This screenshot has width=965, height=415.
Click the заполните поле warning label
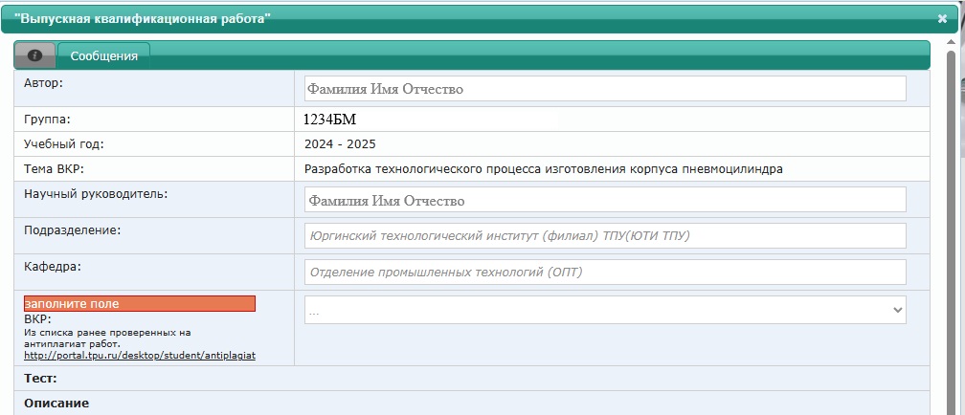tap(140, 304)
